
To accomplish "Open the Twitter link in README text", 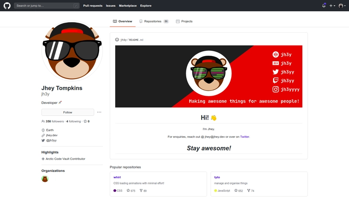I will 245,137.
